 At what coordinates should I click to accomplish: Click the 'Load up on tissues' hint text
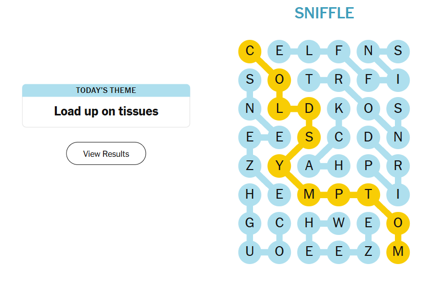pyautogui.click(x=106, y=111)
